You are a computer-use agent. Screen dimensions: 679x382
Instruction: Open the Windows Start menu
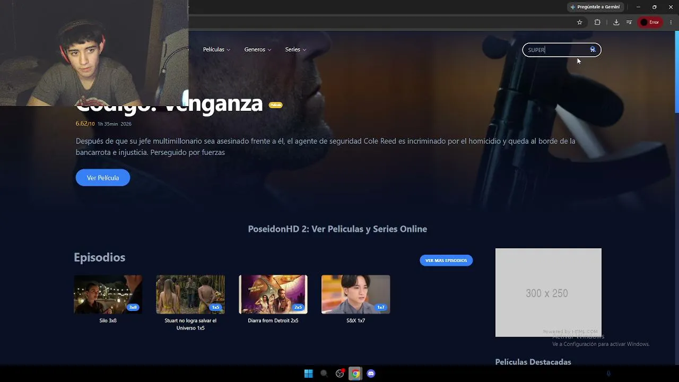[x=308, y=374]
